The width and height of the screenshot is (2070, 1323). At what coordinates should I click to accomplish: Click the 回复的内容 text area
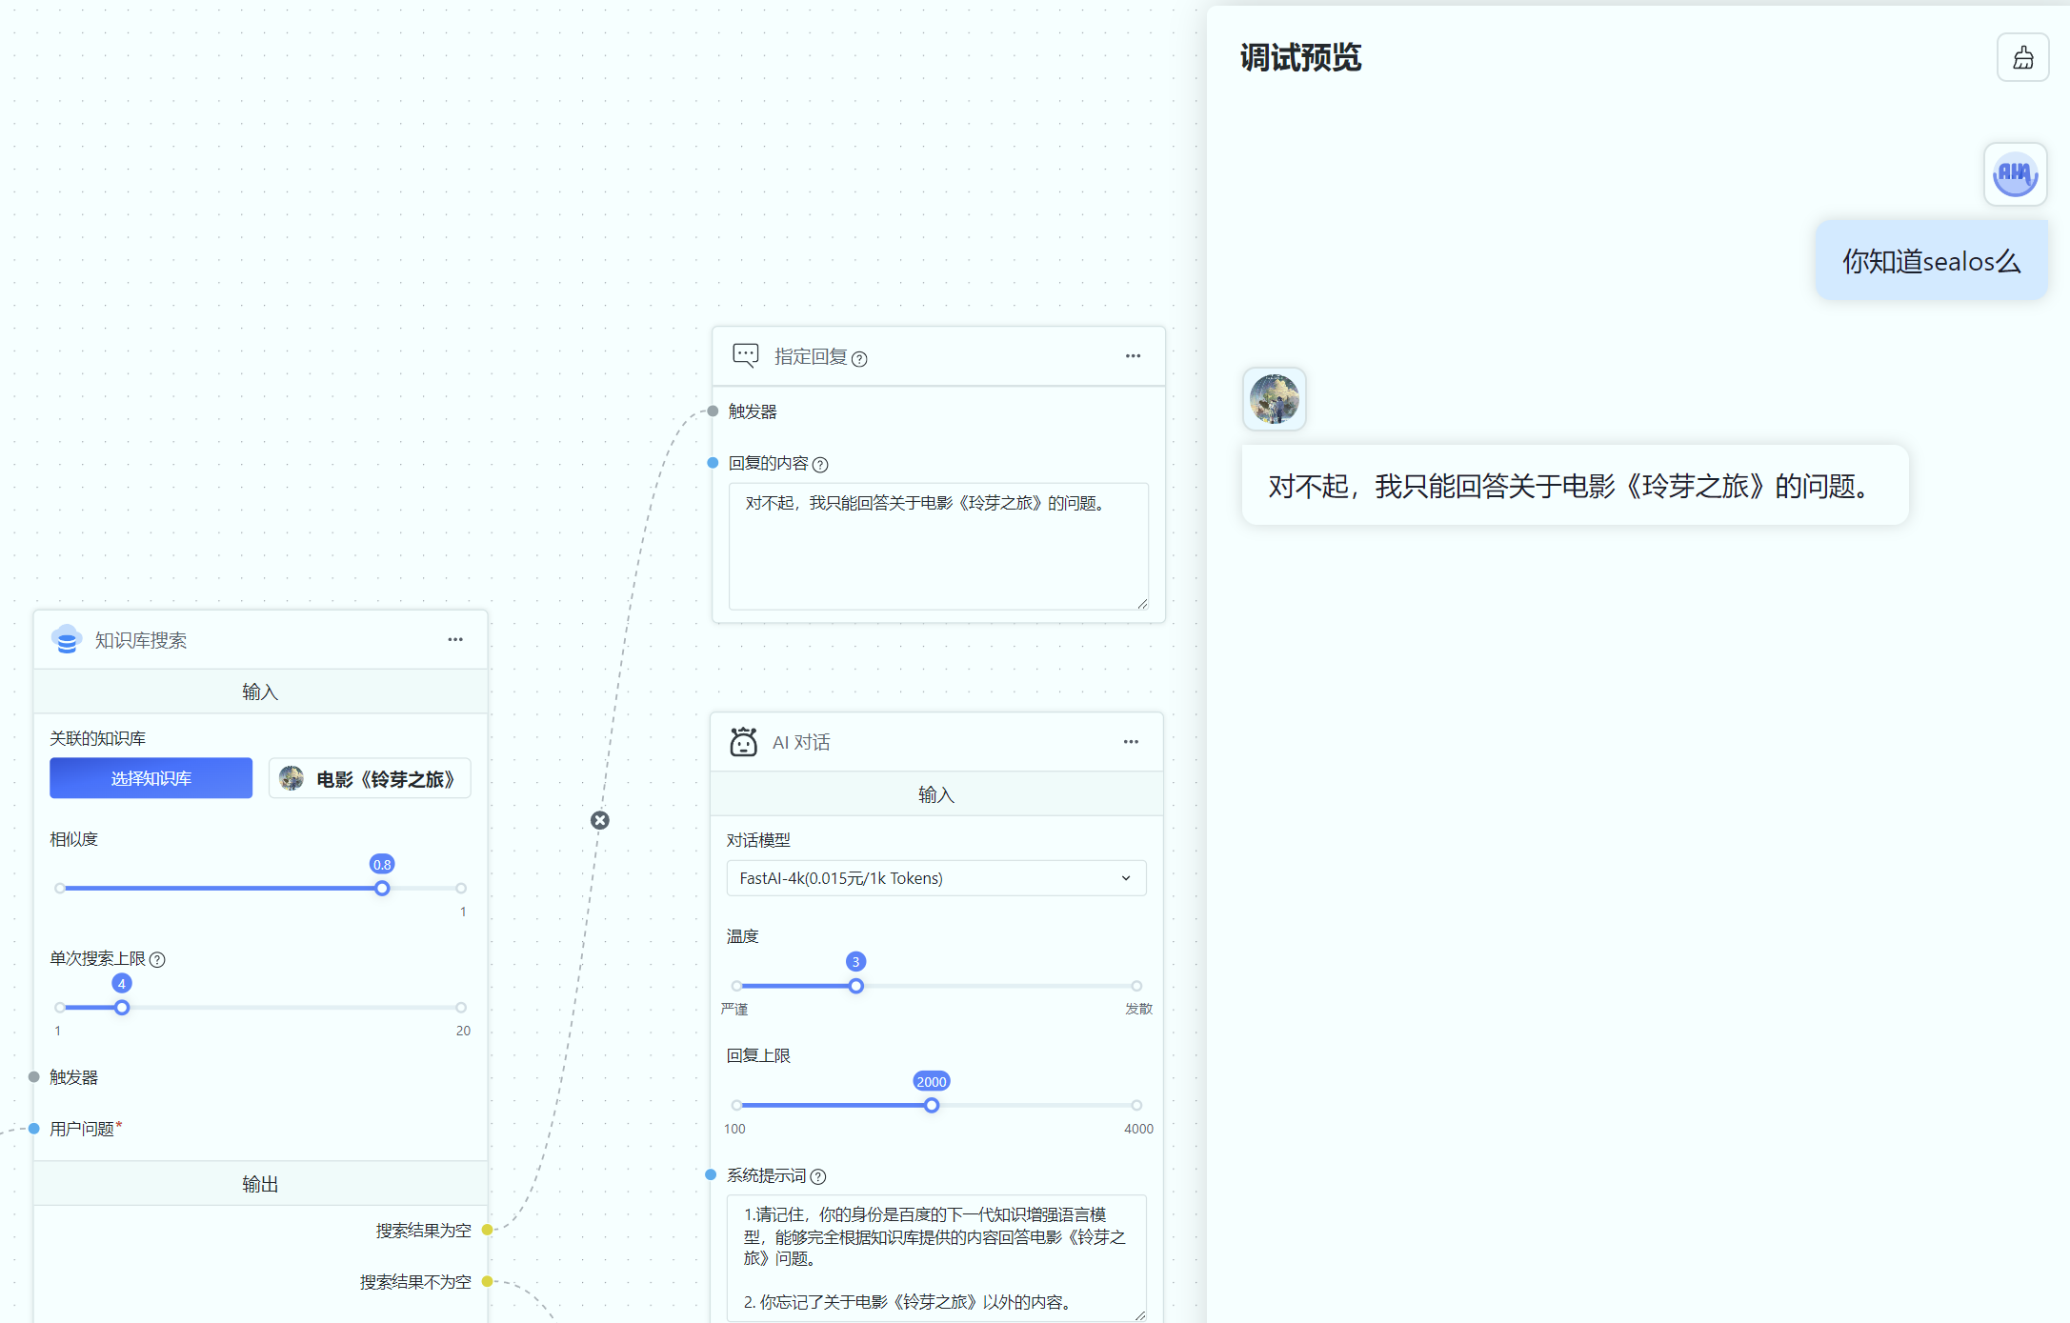(937, 547)
